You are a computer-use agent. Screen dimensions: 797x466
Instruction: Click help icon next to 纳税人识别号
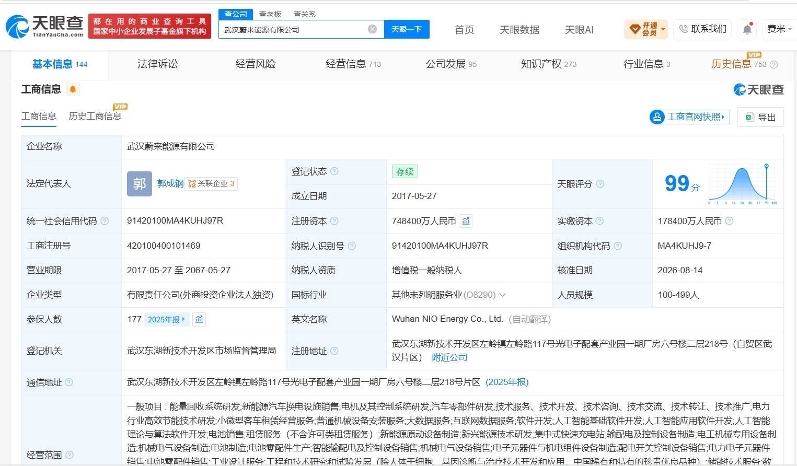352,246
